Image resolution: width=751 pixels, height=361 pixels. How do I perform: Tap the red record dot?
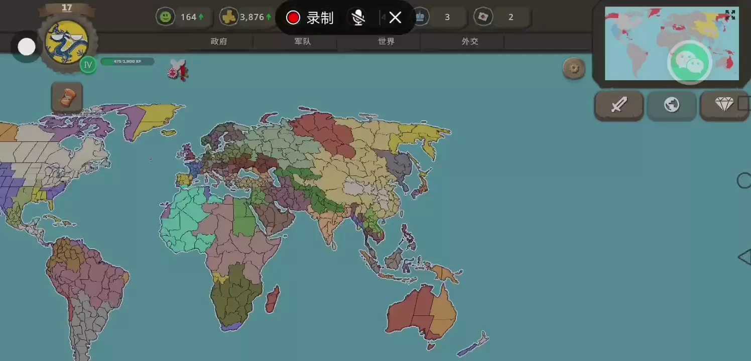click(293, 18)
